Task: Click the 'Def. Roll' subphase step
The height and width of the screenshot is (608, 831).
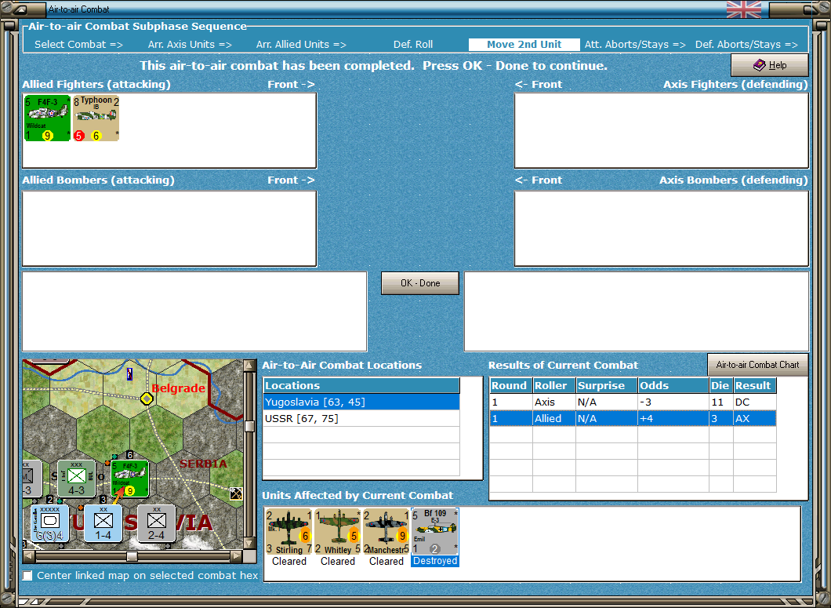Action: [413, 45]
